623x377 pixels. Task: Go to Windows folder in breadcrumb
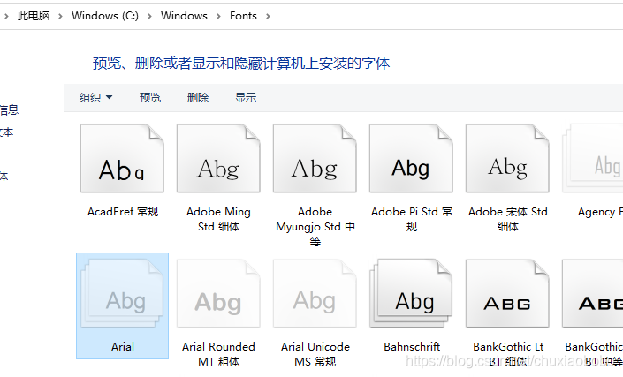(x=184, y=16)
